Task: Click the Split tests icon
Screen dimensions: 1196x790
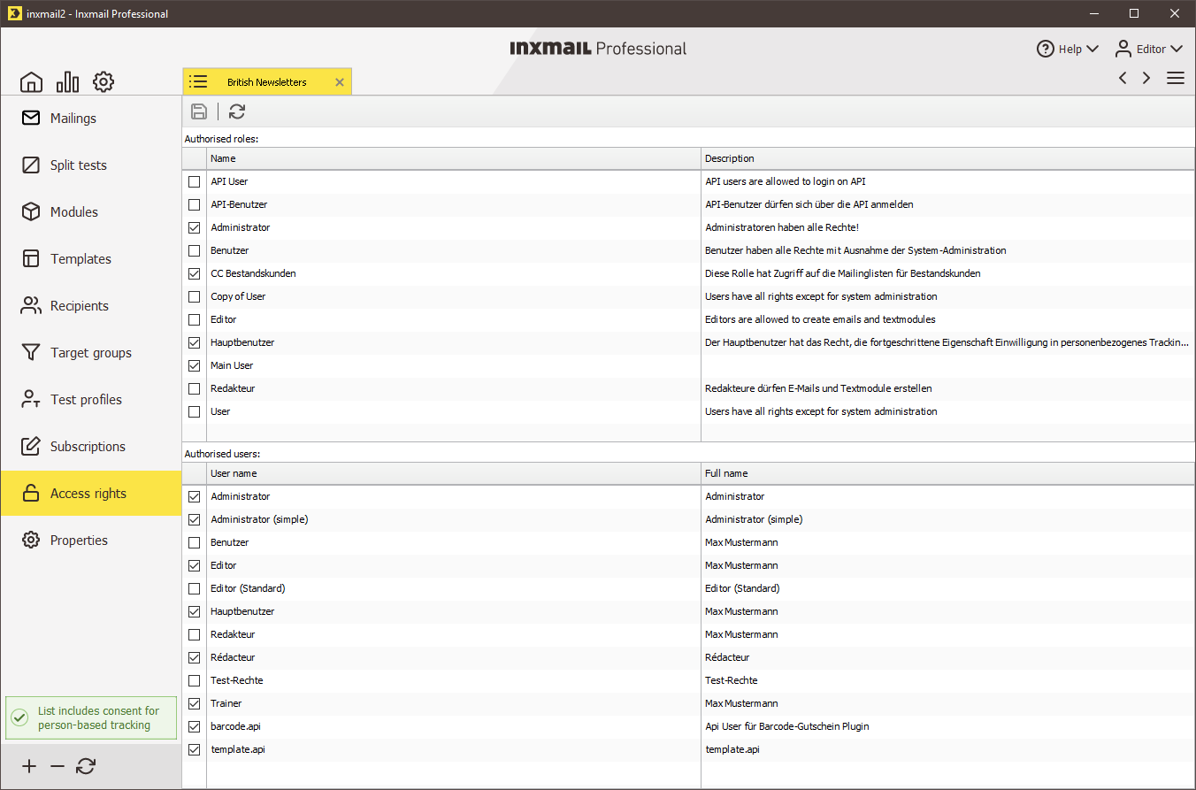Action: (x=31, y=165)
